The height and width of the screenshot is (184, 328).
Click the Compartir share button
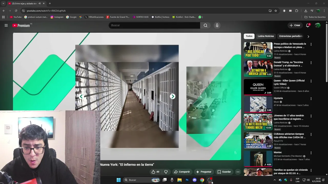tap(182, 172)
